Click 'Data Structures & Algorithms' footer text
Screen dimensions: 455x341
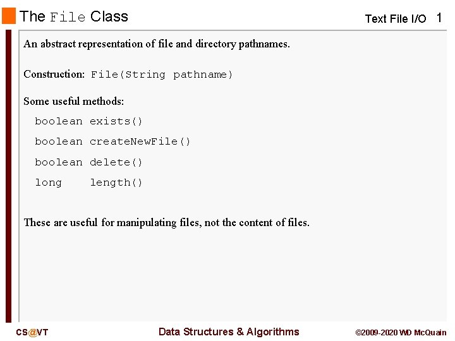coord(229,332)
